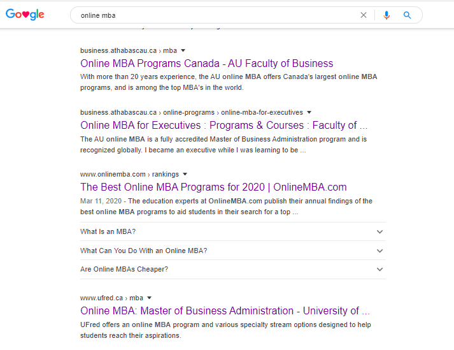Click the www.ufred.ca › mba URL text
Screen dimensions: 454x350
tap(111, 298)
